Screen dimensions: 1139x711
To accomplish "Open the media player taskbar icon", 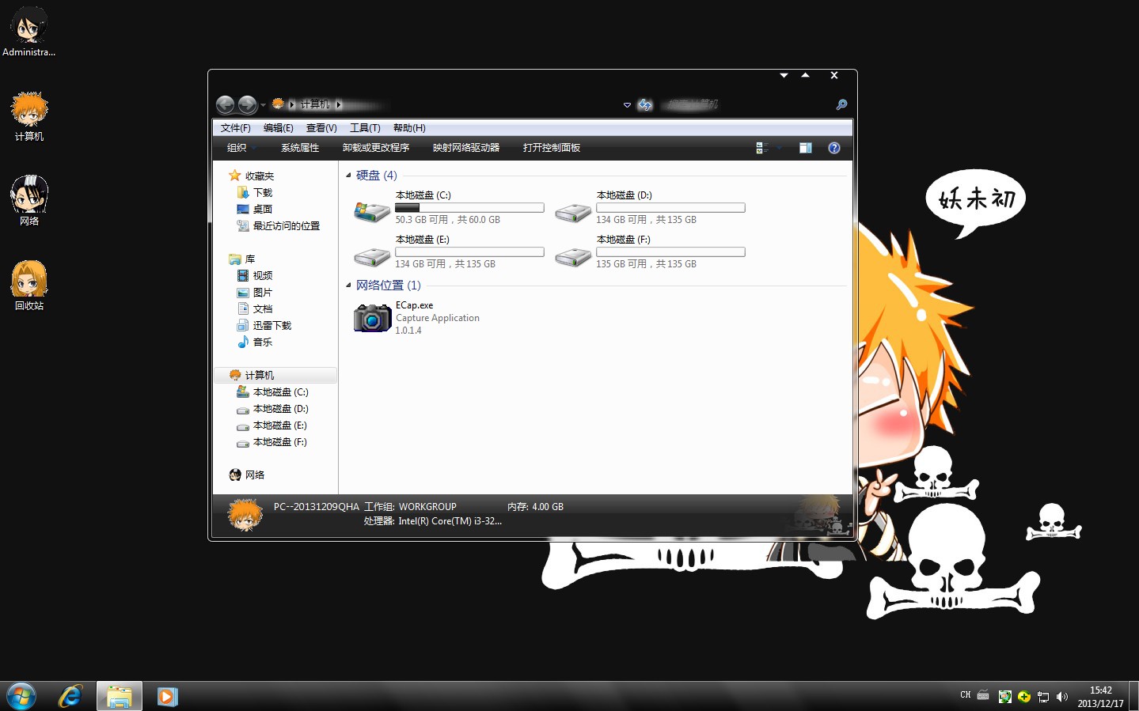I will coord(167,697).
